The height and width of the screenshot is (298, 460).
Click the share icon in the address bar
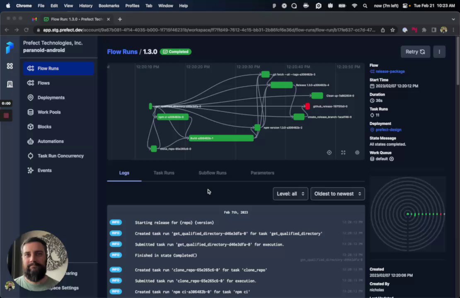click(x=383, y=30)
